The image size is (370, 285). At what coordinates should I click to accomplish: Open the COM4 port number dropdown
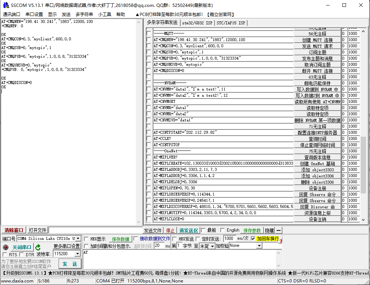pyautogui.click(x=78, y=238)
